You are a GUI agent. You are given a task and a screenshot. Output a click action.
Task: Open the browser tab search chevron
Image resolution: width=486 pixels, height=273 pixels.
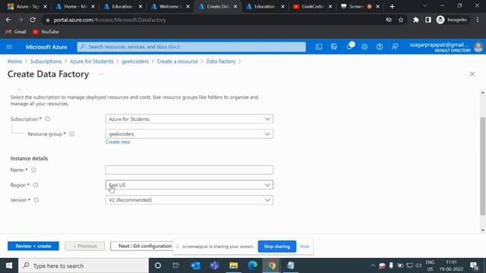(x=424, y=6)
